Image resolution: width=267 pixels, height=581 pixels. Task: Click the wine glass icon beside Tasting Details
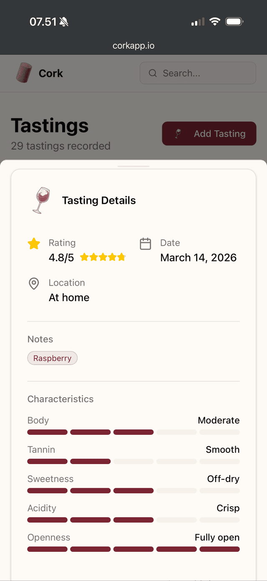click(40, 200)
